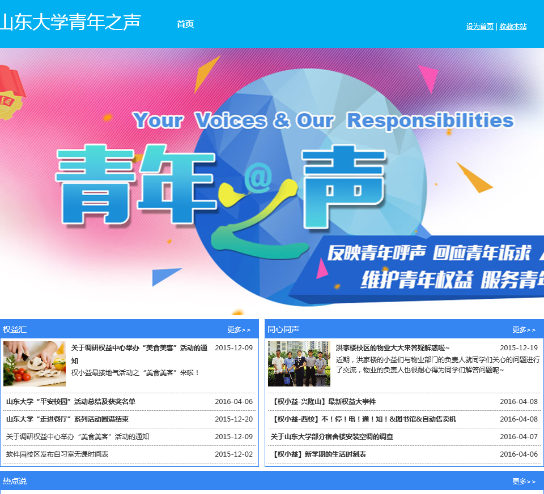Screen dimensions: 544x494
Task: Click date 2016-04-08 beside 西校 article
Action: tap(518, 419)
